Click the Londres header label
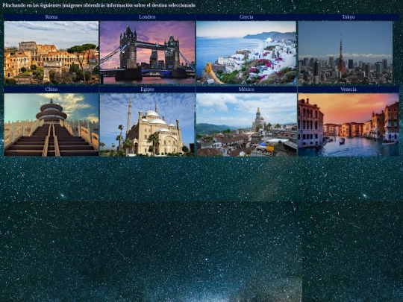Viewport: 403px width, 302px height. (147, 17)
